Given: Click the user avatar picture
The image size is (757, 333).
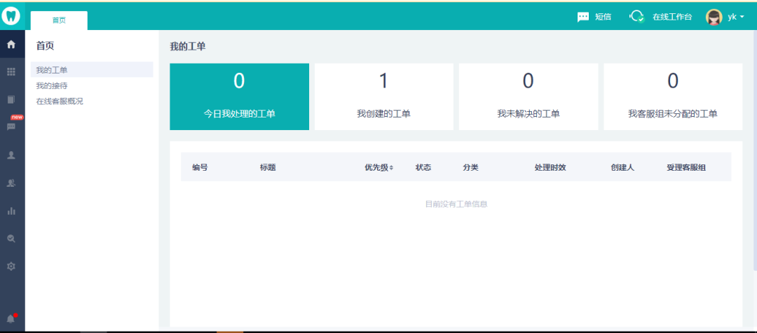Looking at the screenshot, I should (x=714, y=17).
